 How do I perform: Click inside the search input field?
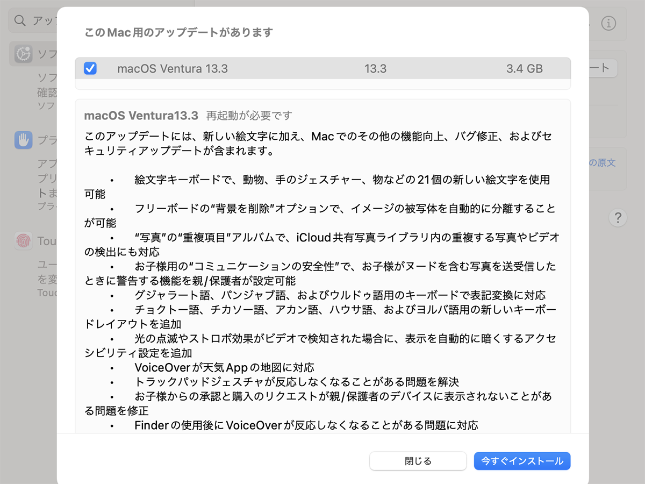pos(40,20)
